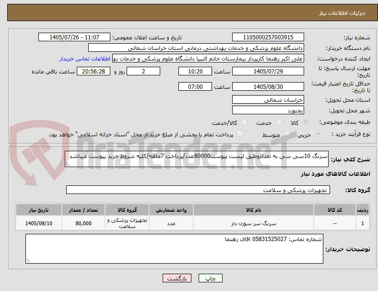Click the نام کالا column header
This screenshot has width=378, height=291.
tap(253, 210)
